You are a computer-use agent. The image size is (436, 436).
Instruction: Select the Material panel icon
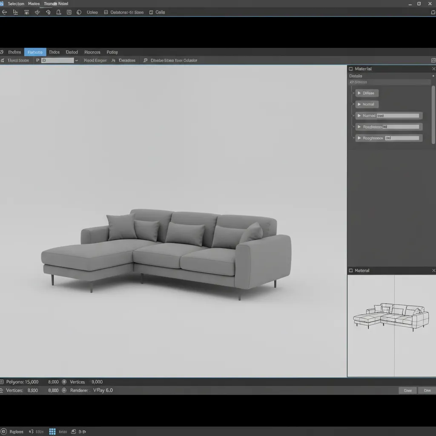coord(350,68)
